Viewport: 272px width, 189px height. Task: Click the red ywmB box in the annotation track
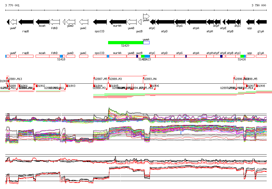[131, 56]
